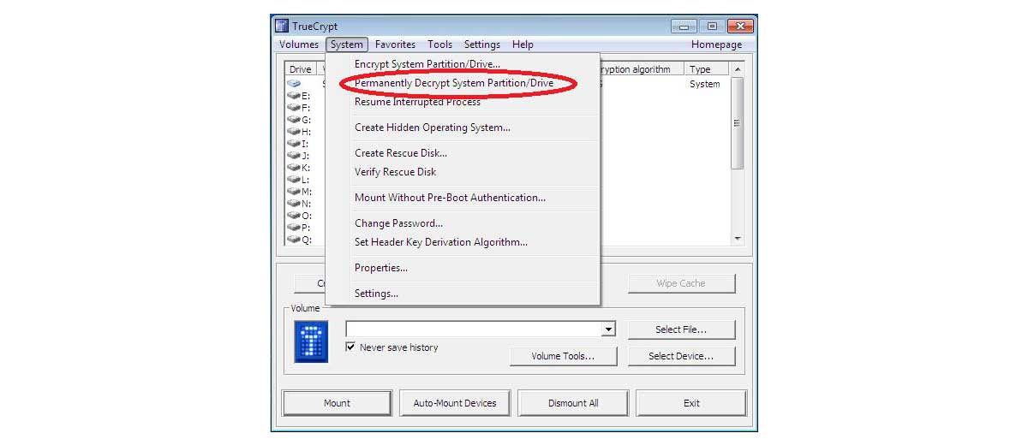Screen dimensions: 1028x445
Task: Open the Homepage link
Action: (x=717, y=44)
